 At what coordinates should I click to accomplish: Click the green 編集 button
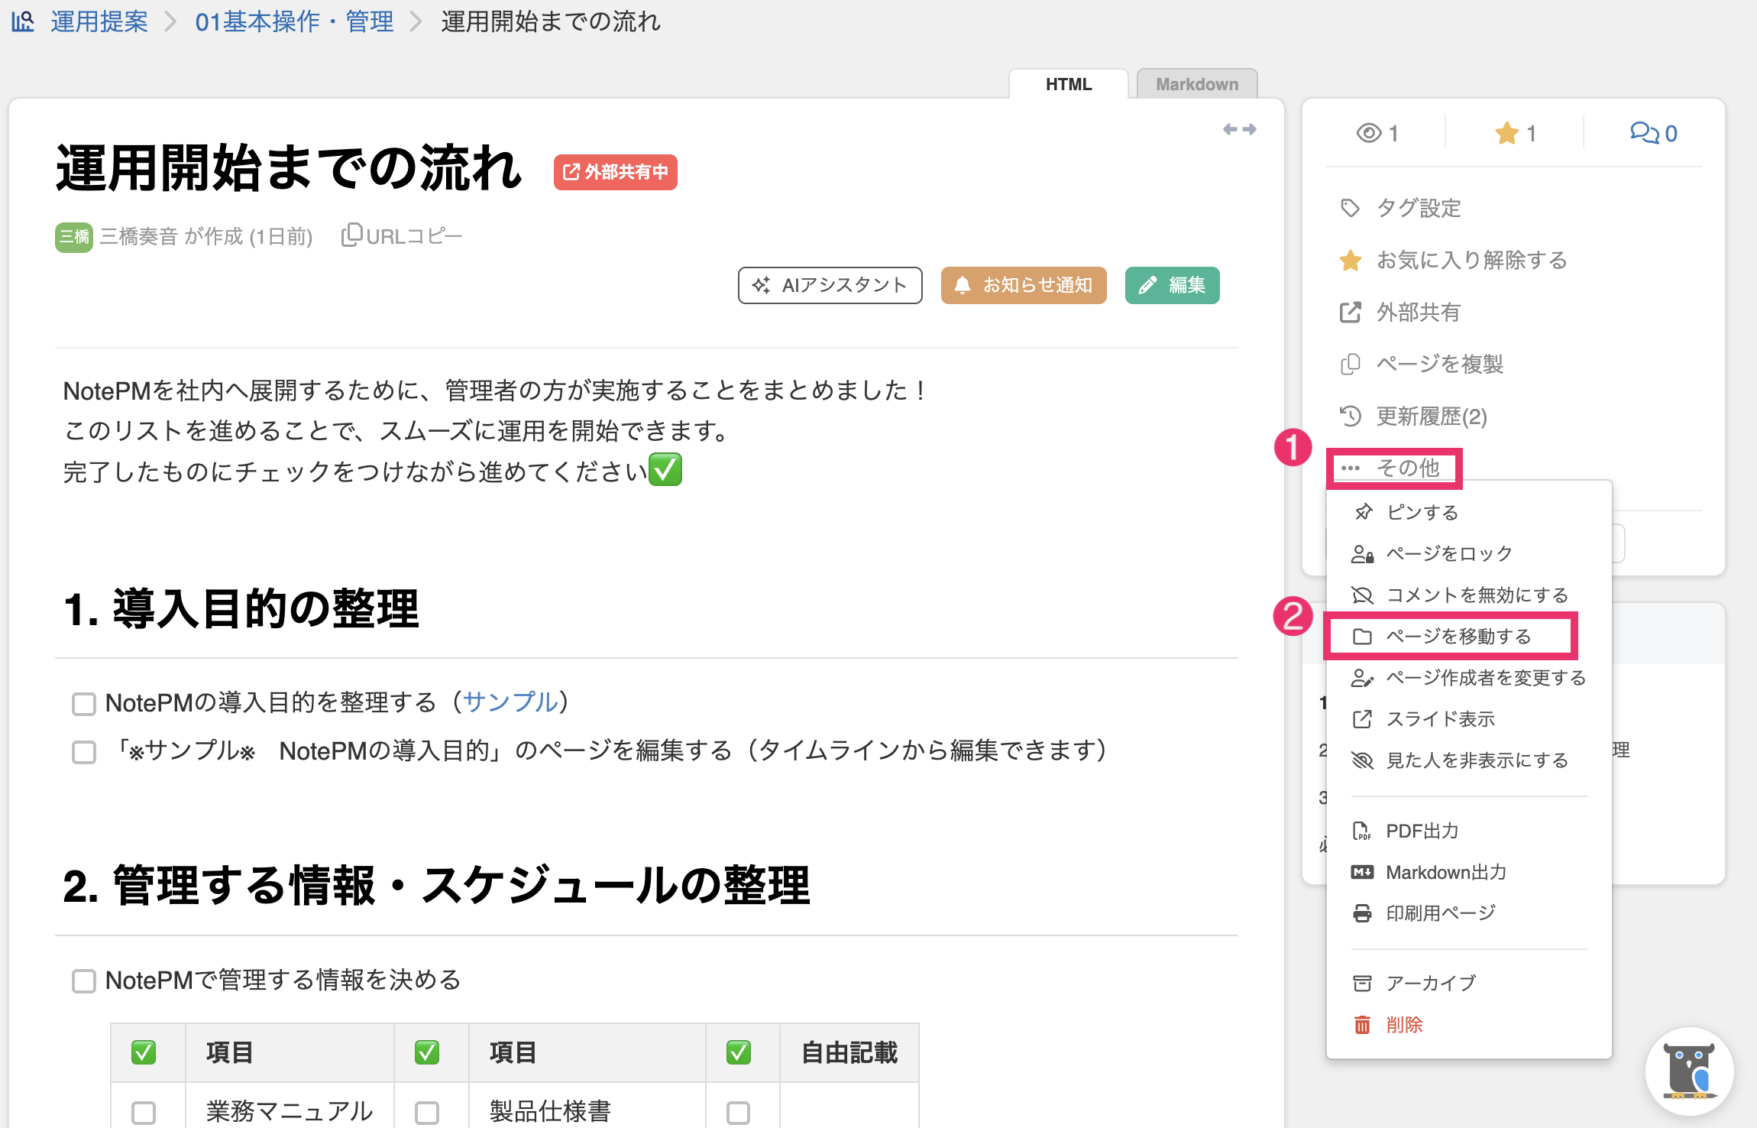coord(1172,285)
